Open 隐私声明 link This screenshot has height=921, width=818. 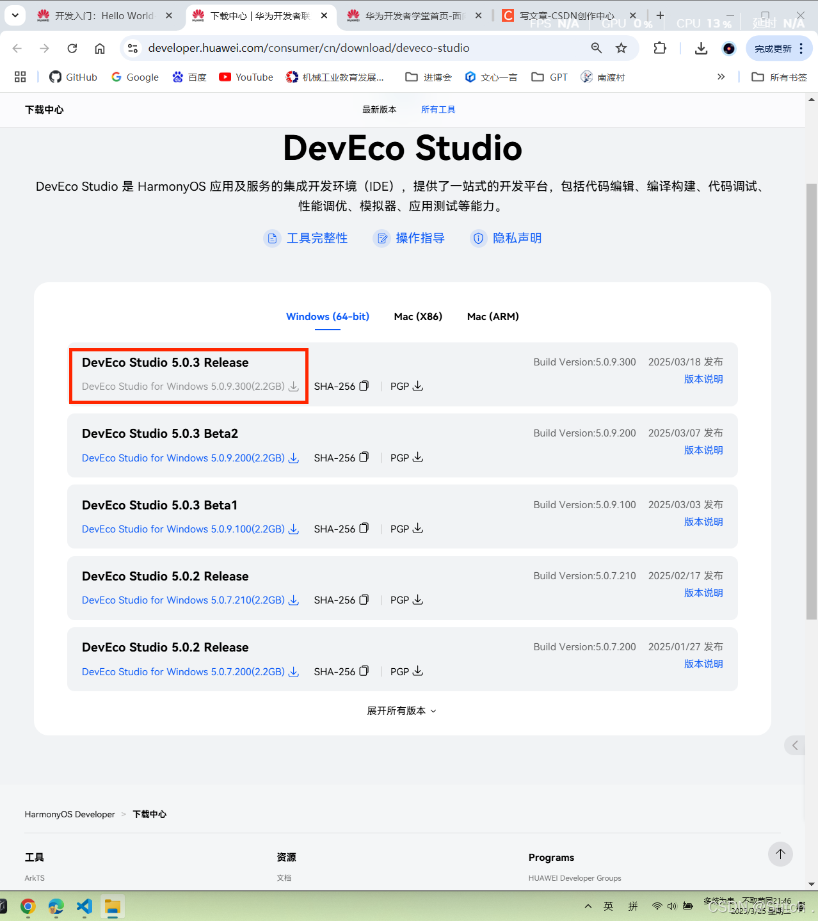[506, 238]
